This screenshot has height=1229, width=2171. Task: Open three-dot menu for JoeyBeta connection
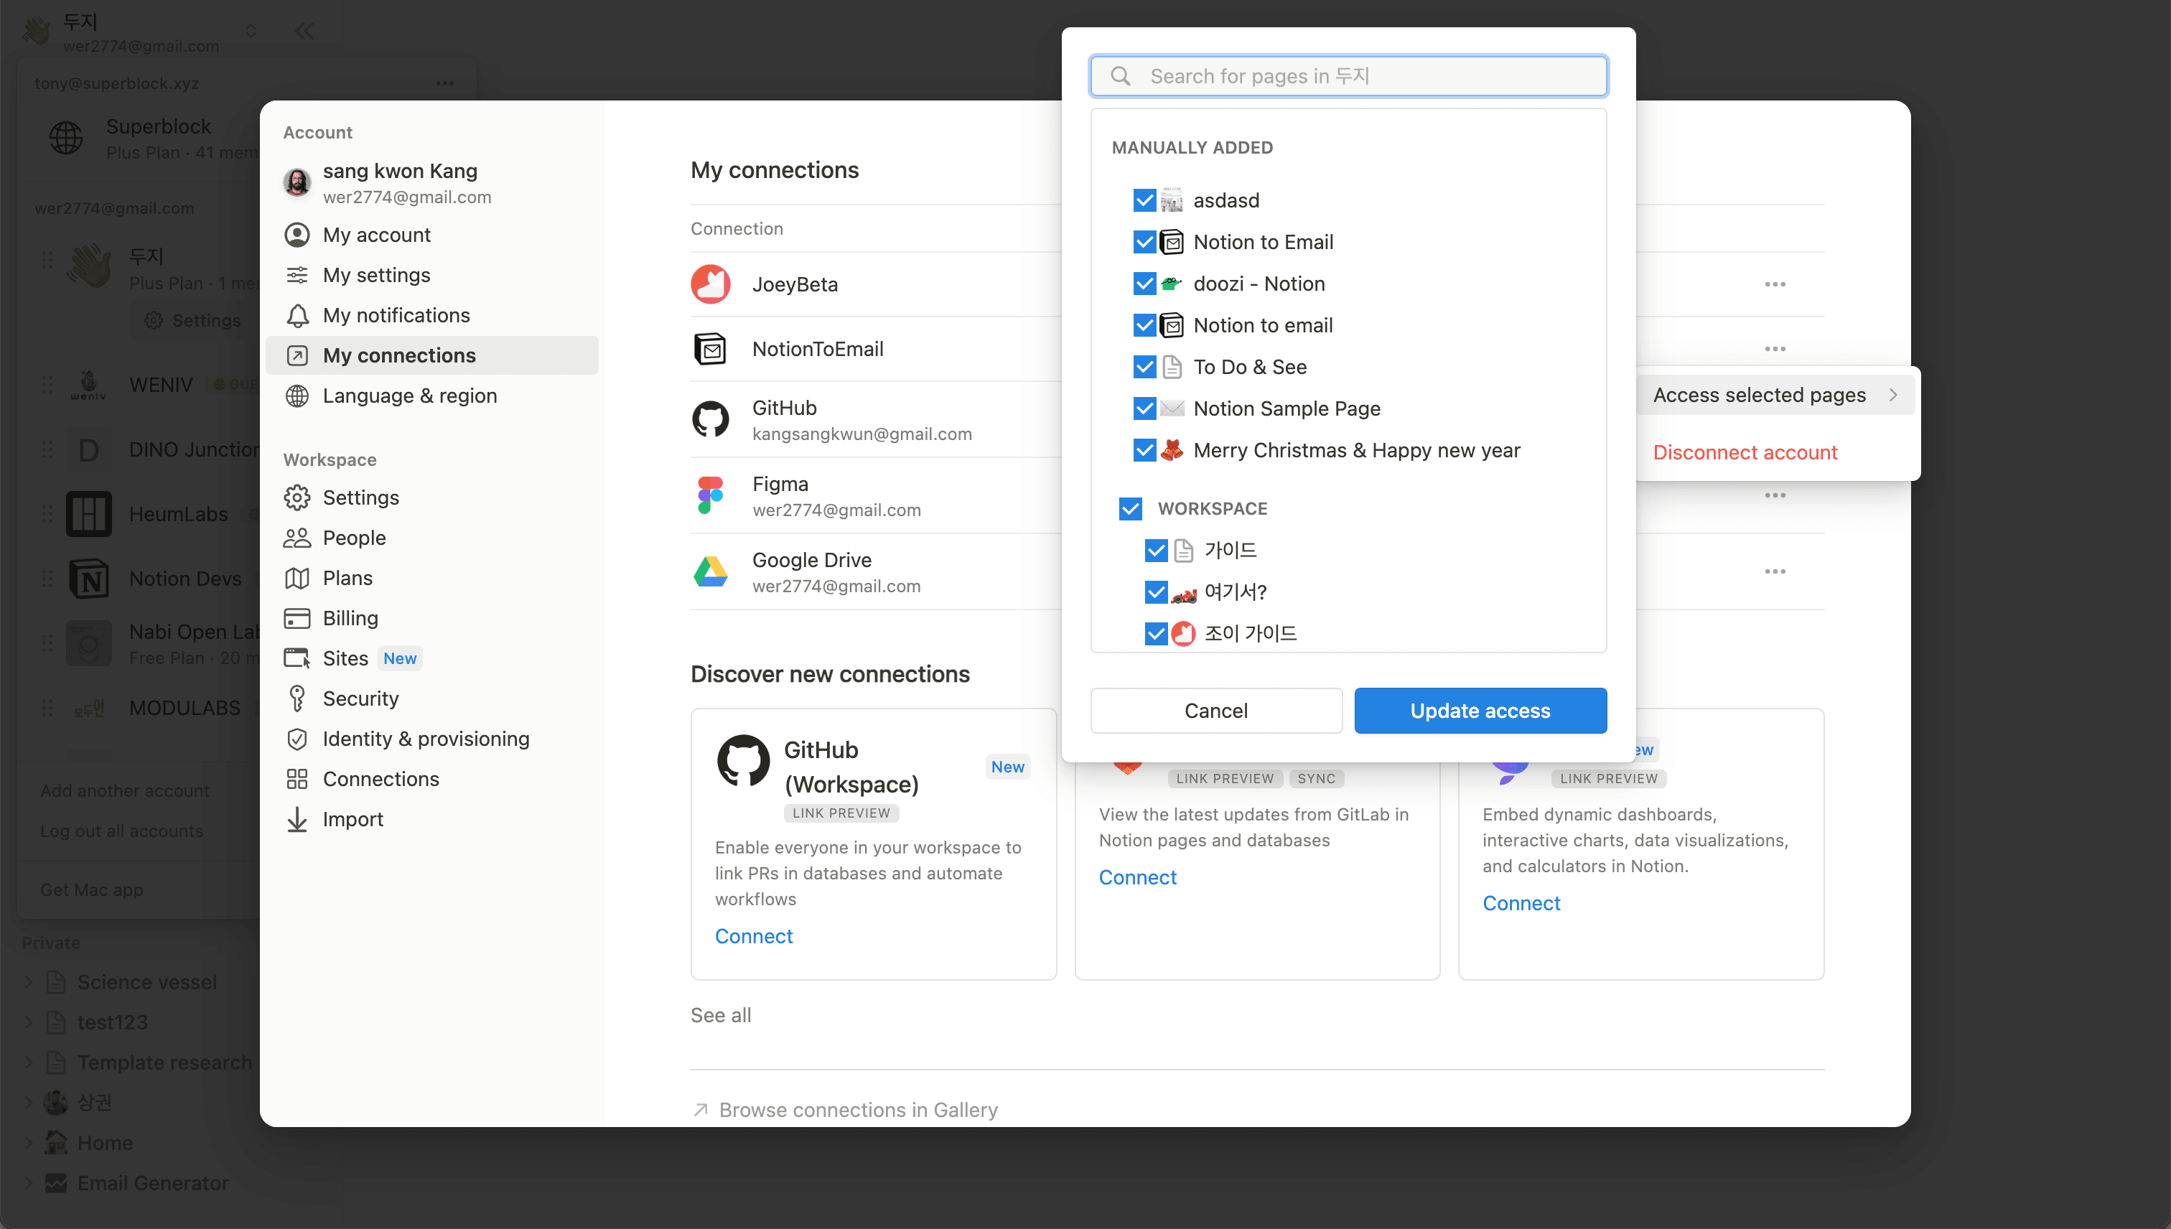[1774, 284]
